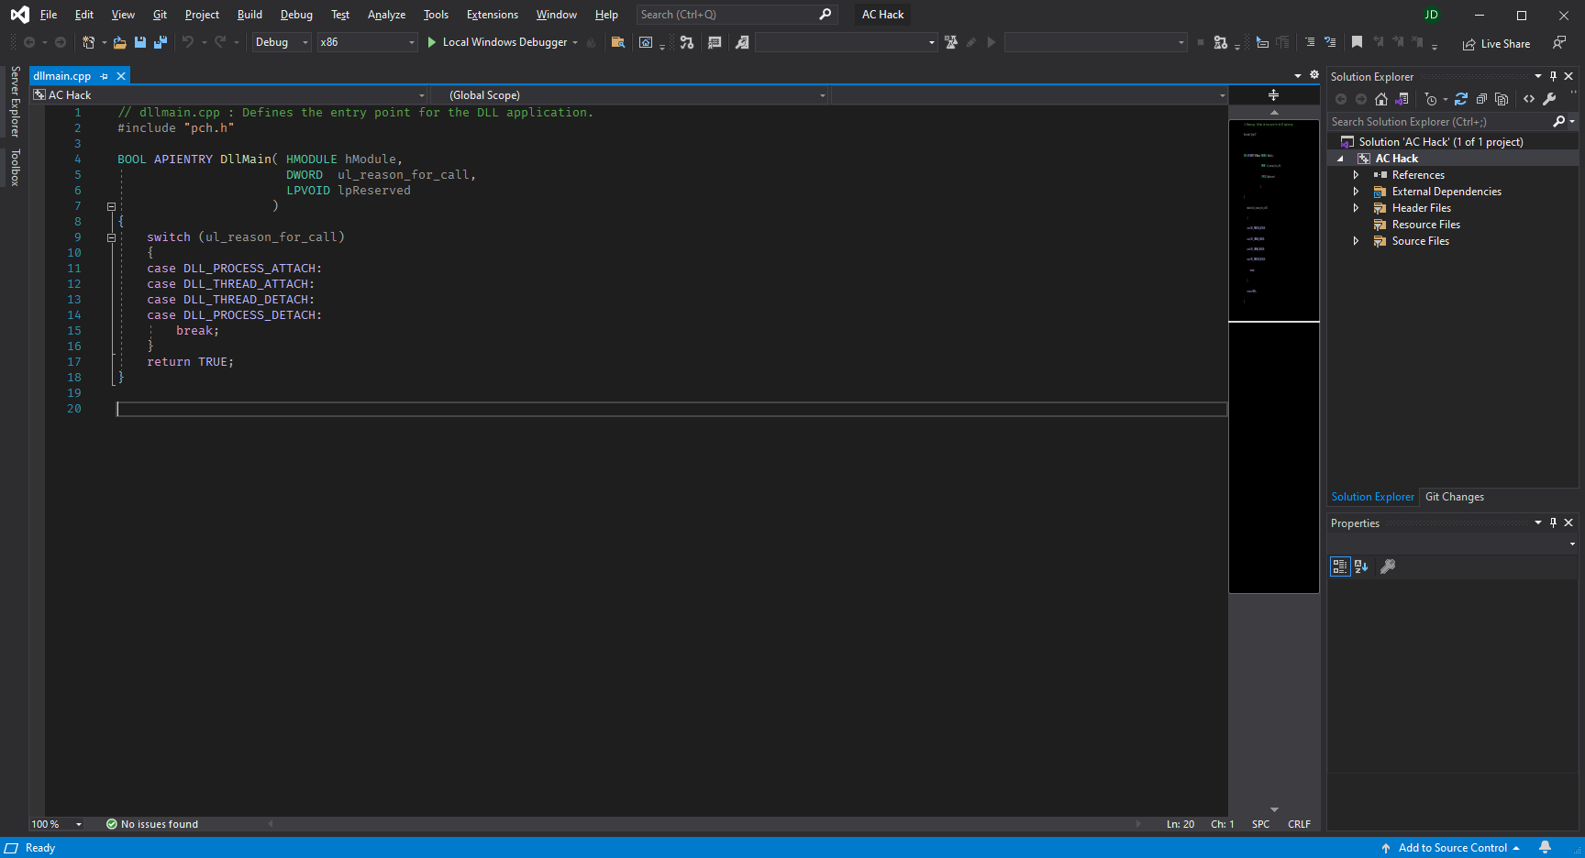The width and height of the screenshot is (1585, 858).
Task: Open the AC Hack project scope dropdown
Action: (229, 95)
